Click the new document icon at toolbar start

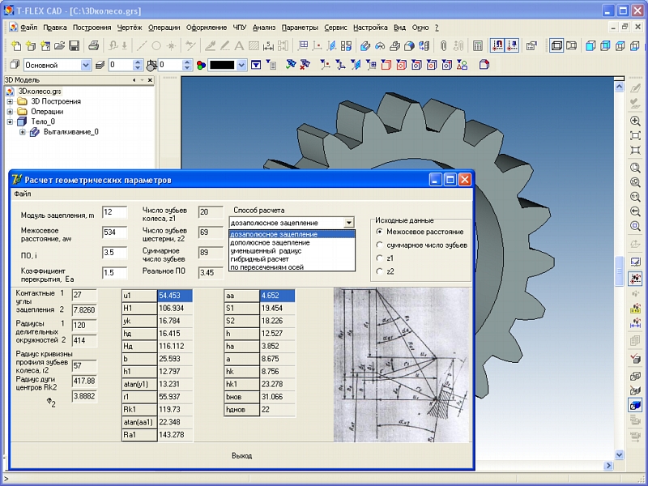[x=15, y=45]
